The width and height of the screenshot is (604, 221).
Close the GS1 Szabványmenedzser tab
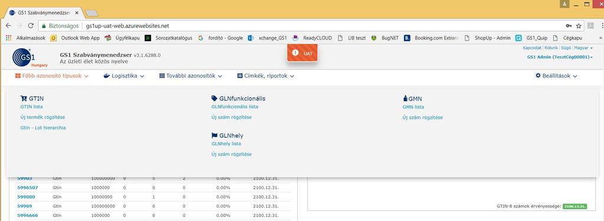[77, 13]
